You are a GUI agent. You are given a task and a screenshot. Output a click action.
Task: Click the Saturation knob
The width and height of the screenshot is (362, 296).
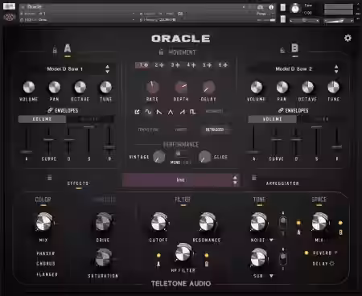(103, 258)
